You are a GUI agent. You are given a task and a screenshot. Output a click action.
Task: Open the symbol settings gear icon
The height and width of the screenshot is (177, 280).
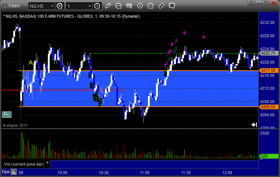pos(60,6)
